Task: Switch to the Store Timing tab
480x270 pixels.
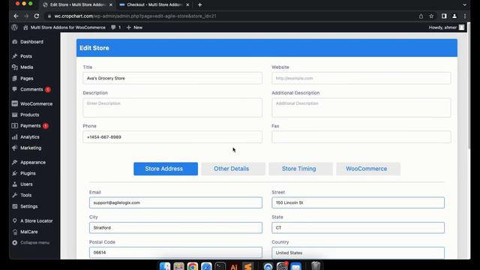Action: (301, 169)
